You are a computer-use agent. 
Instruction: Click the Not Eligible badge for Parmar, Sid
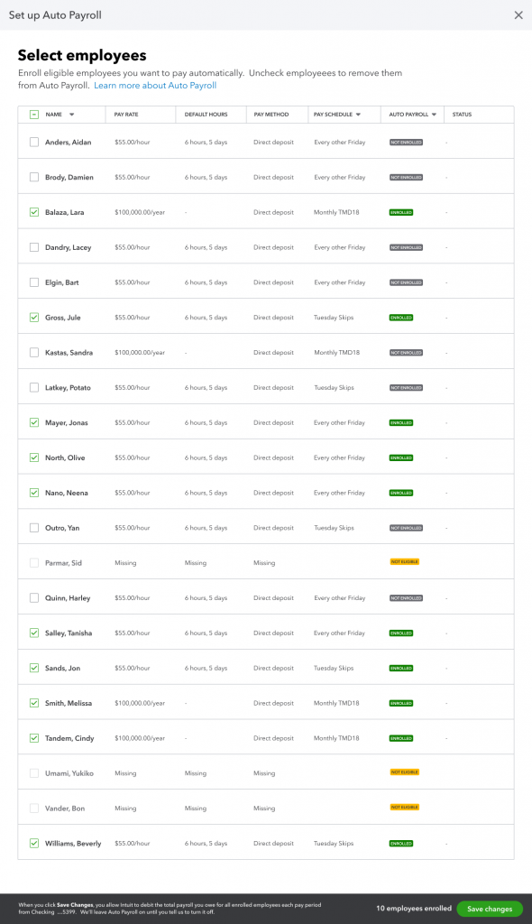click(x=405, y=561)
